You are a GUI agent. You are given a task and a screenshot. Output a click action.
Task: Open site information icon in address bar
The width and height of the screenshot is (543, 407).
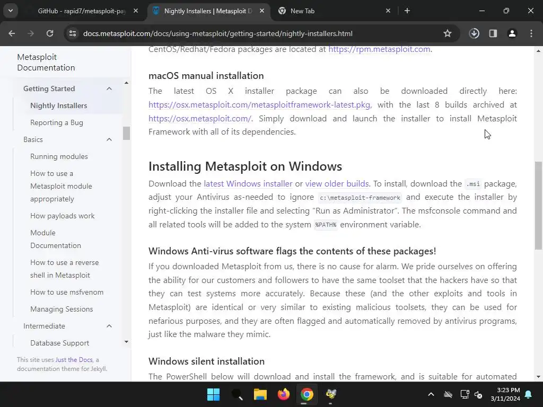coord(73,33)
